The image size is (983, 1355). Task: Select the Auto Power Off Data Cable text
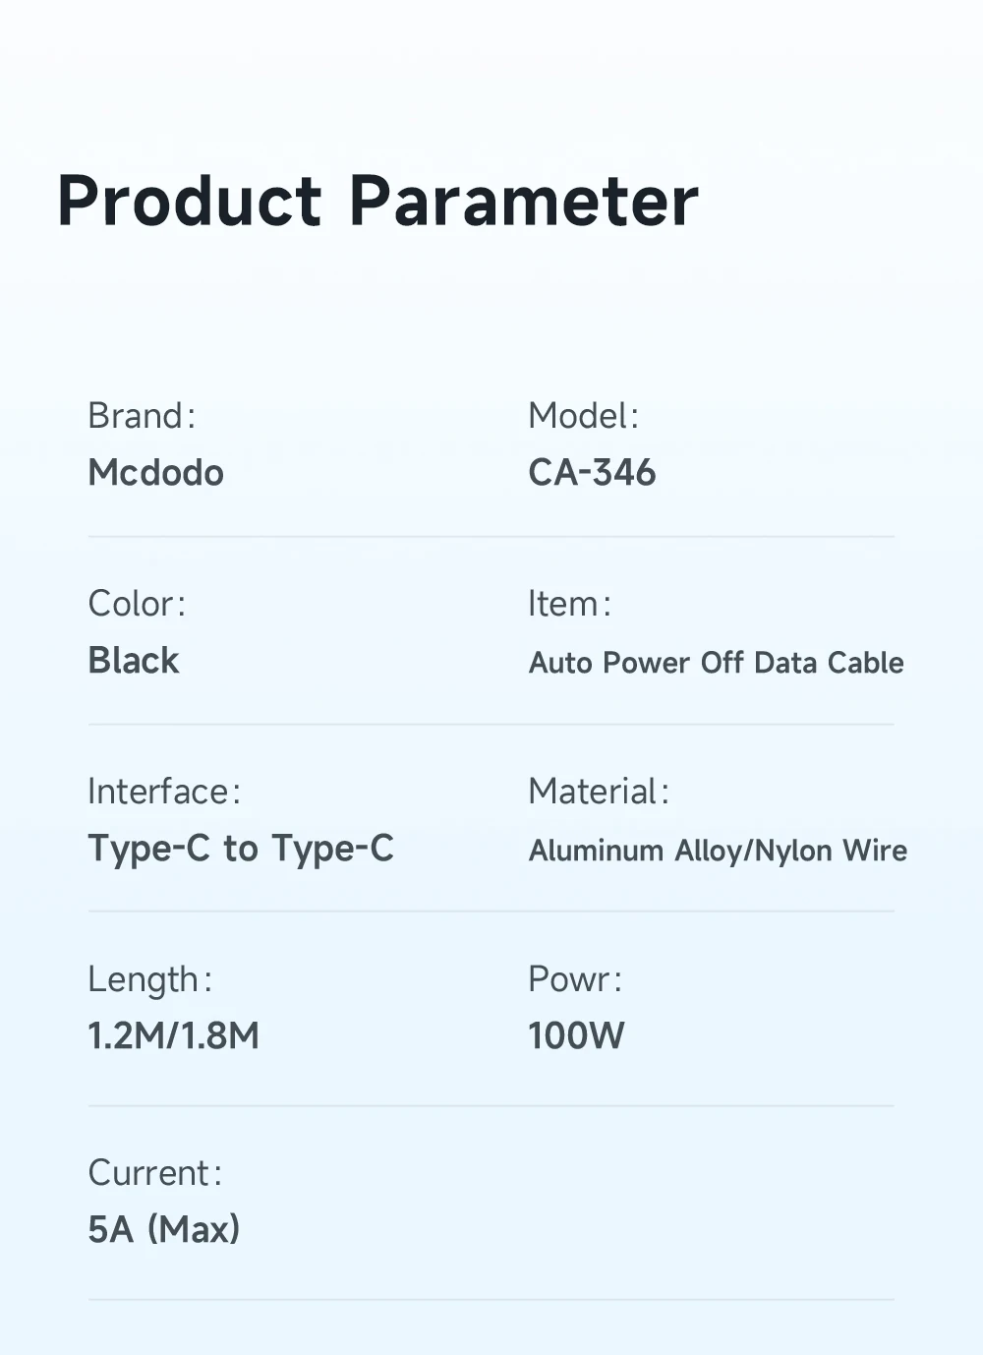coord(716,663)
